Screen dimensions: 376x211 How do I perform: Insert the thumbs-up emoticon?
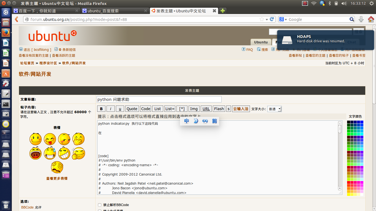click(x=78, y=153)
